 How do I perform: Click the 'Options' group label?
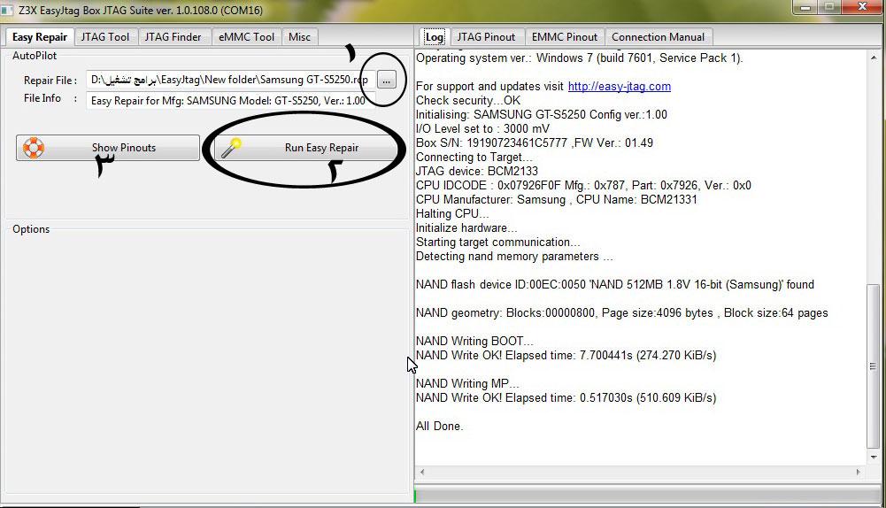31,229
